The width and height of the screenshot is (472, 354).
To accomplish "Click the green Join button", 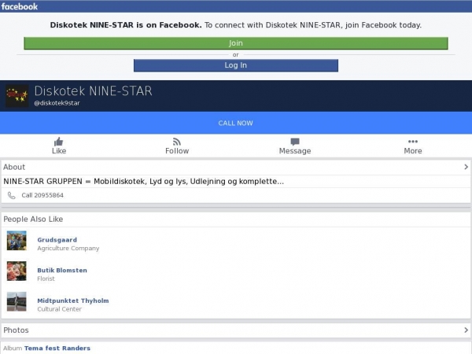I will tap(236, 43).
